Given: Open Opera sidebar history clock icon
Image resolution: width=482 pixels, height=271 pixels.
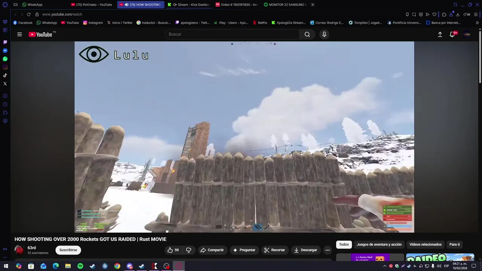Looking at the screenshot, I should (x=5, y=104).
